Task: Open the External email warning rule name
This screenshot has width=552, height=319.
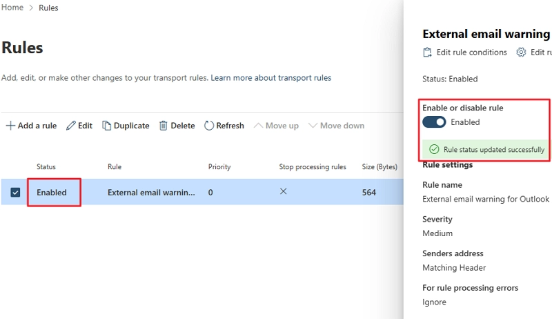Action: point(151,193)
